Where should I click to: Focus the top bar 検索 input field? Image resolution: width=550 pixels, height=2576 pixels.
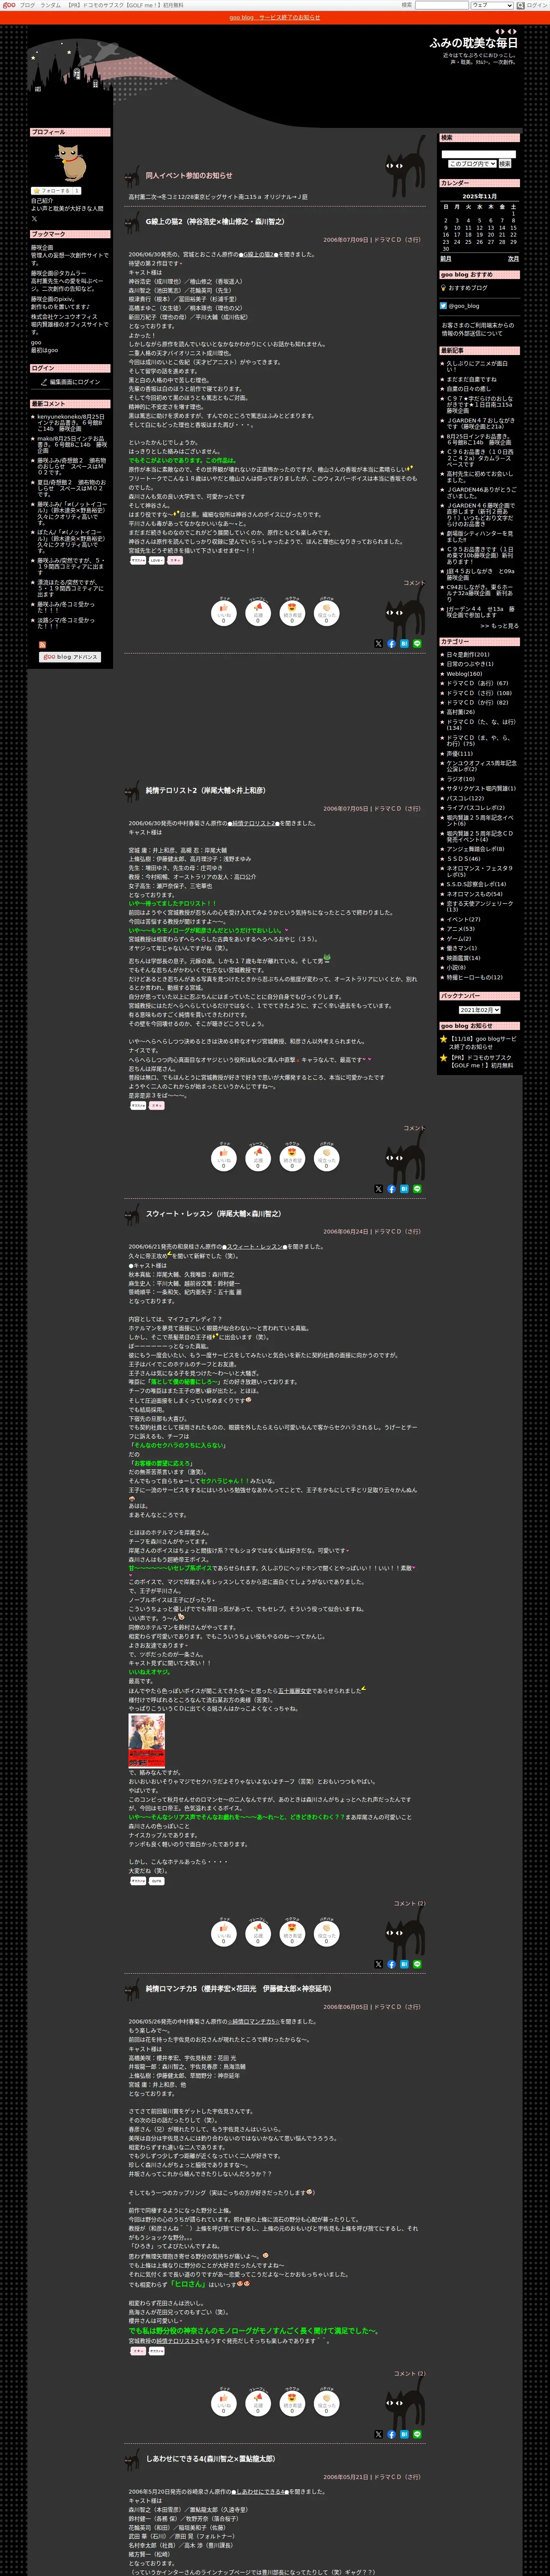(x=441, y=5)
